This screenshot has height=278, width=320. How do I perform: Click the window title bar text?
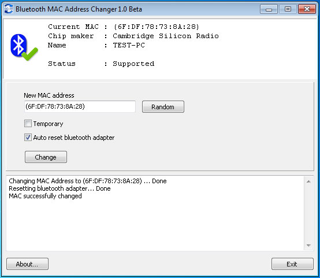79,9
